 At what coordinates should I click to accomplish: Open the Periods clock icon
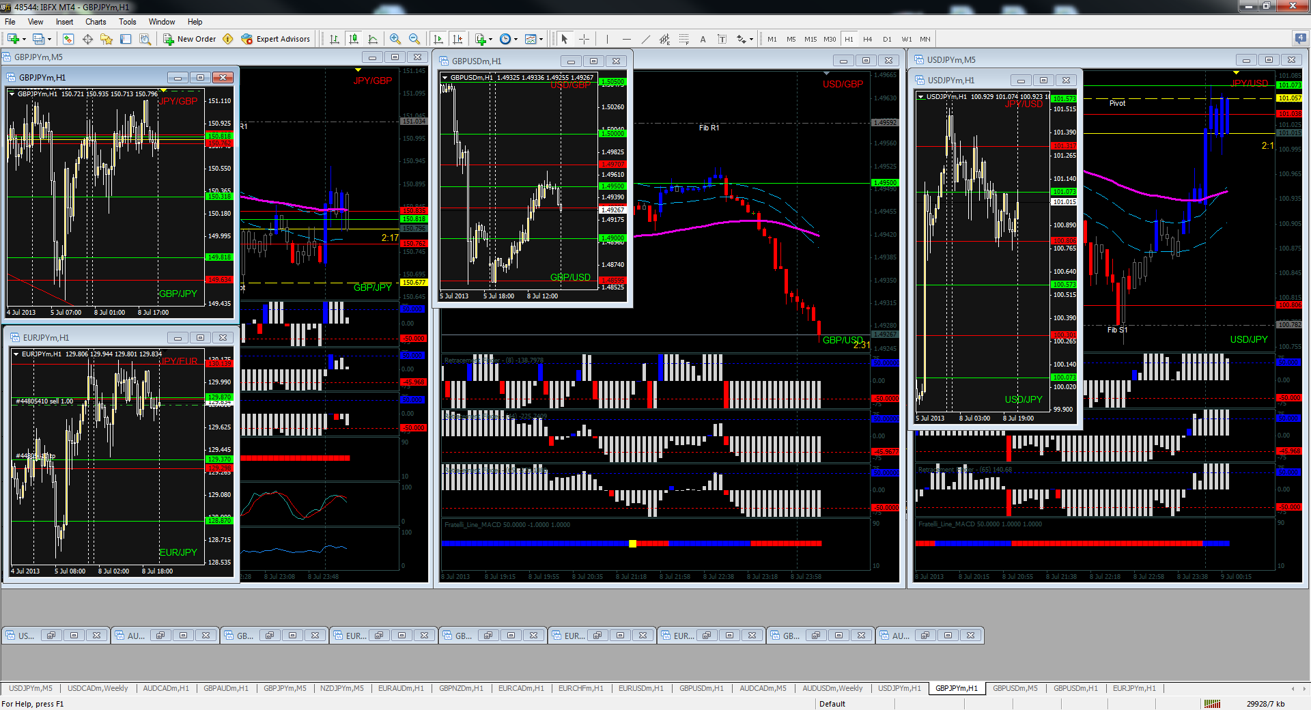505,39
